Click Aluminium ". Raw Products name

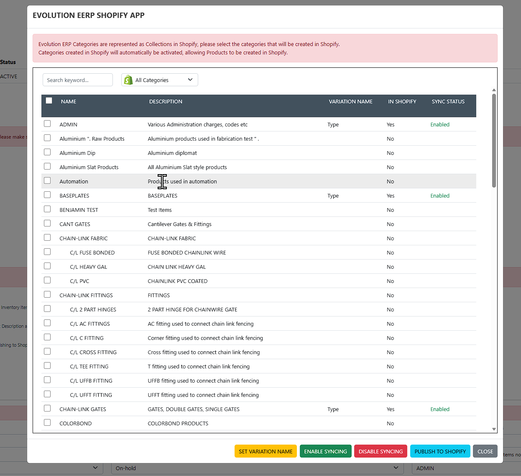pos(92,139)
